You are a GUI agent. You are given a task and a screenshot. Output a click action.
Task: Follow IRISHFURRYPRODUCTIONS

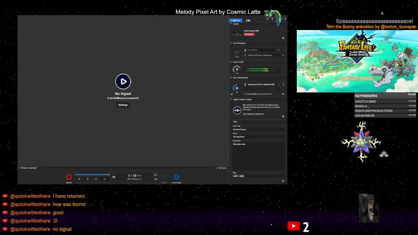coord(412,110)
